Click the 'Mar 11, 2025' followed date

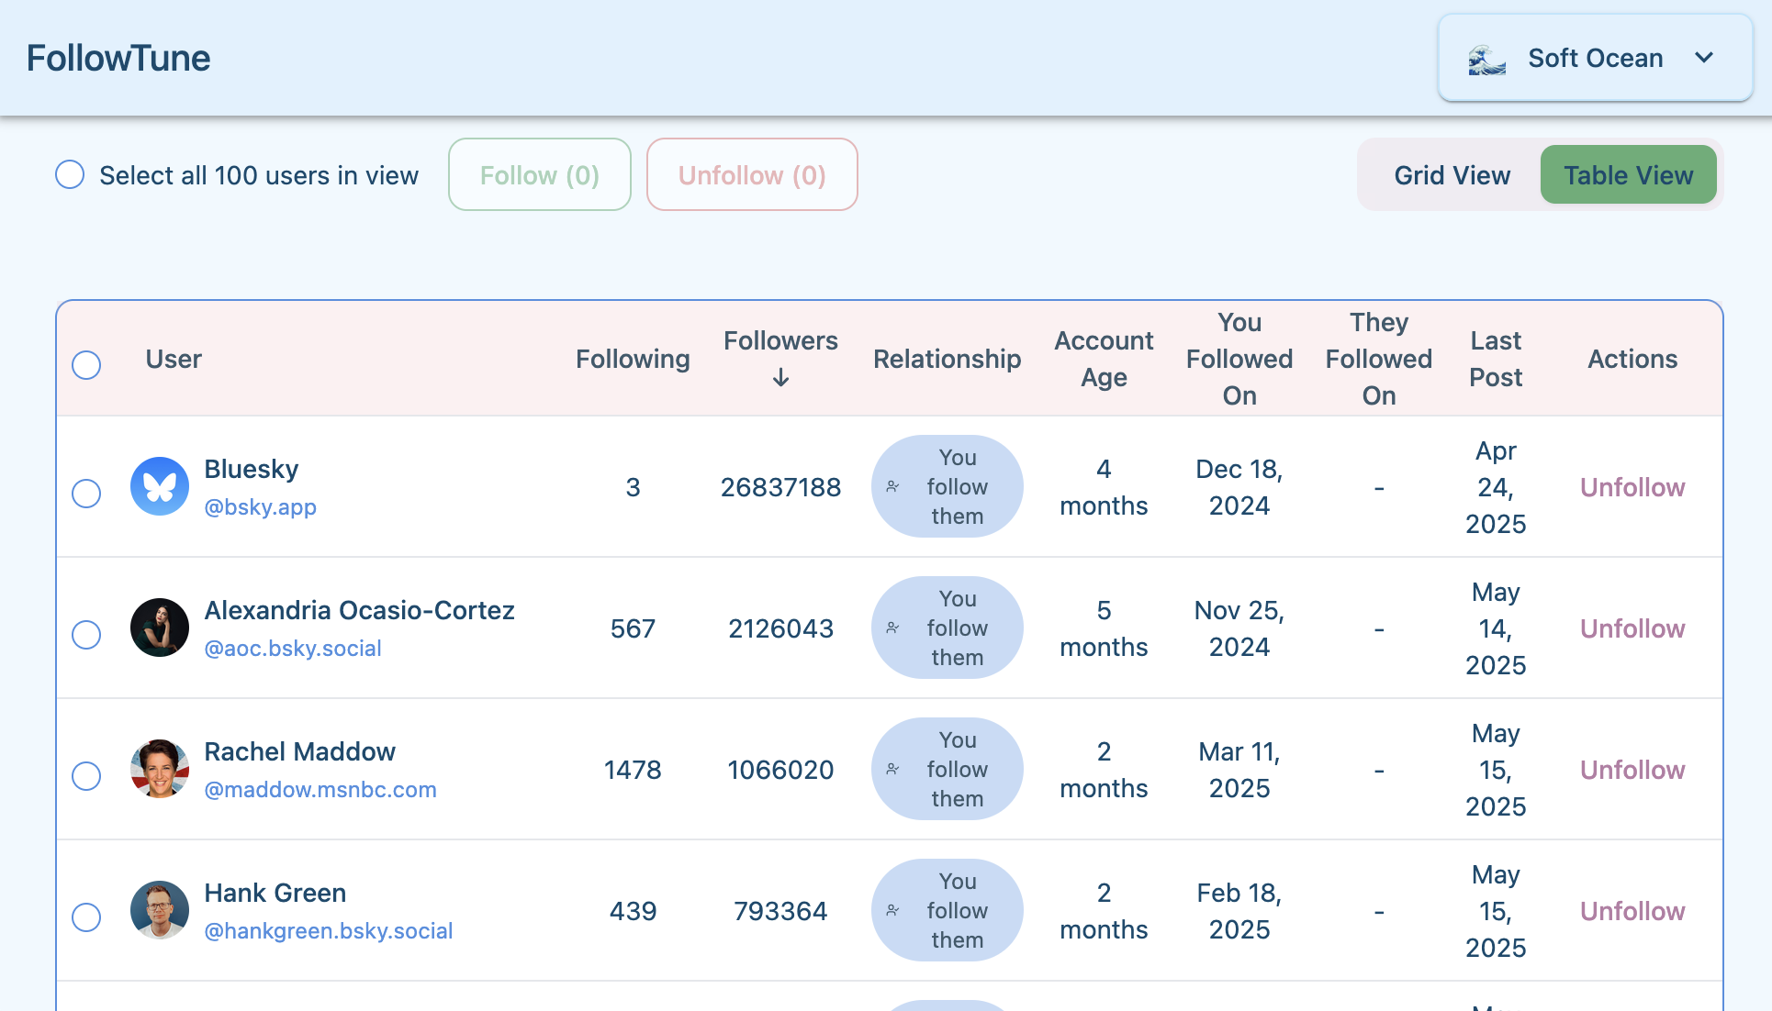1239,770
